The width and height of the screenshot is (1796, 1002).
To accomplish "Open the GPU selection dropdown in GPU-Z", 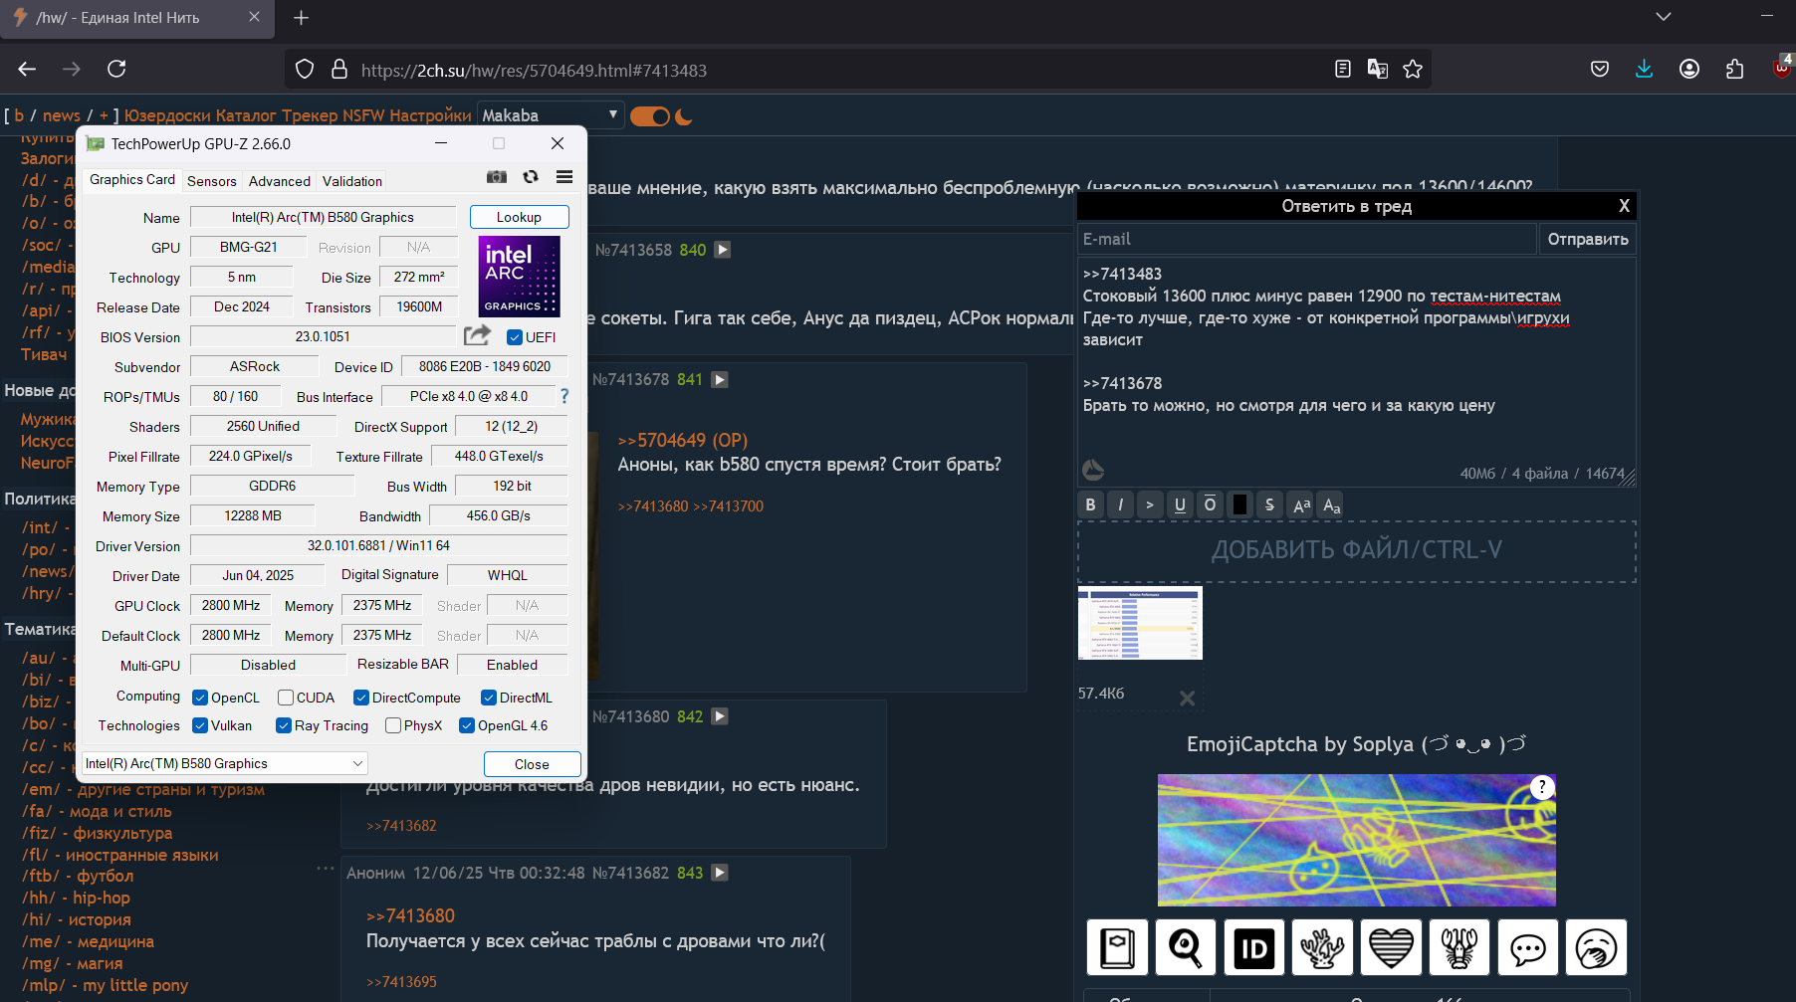I will [x=225, y=763].
